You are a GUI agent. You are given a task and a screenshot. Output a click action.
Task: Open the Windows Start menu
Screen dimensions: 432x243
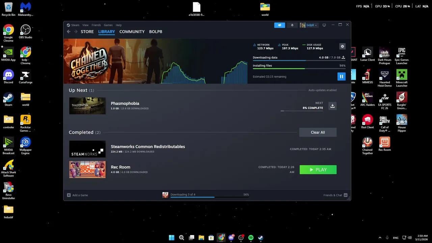pos(171,238)
